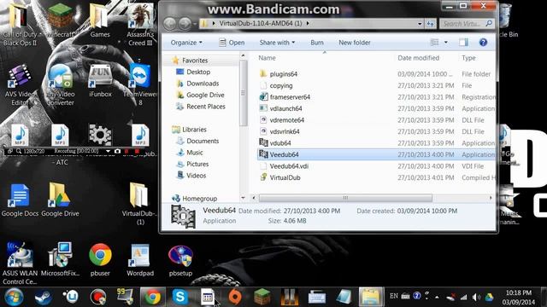Click the Search VirtualDub field

467,24
